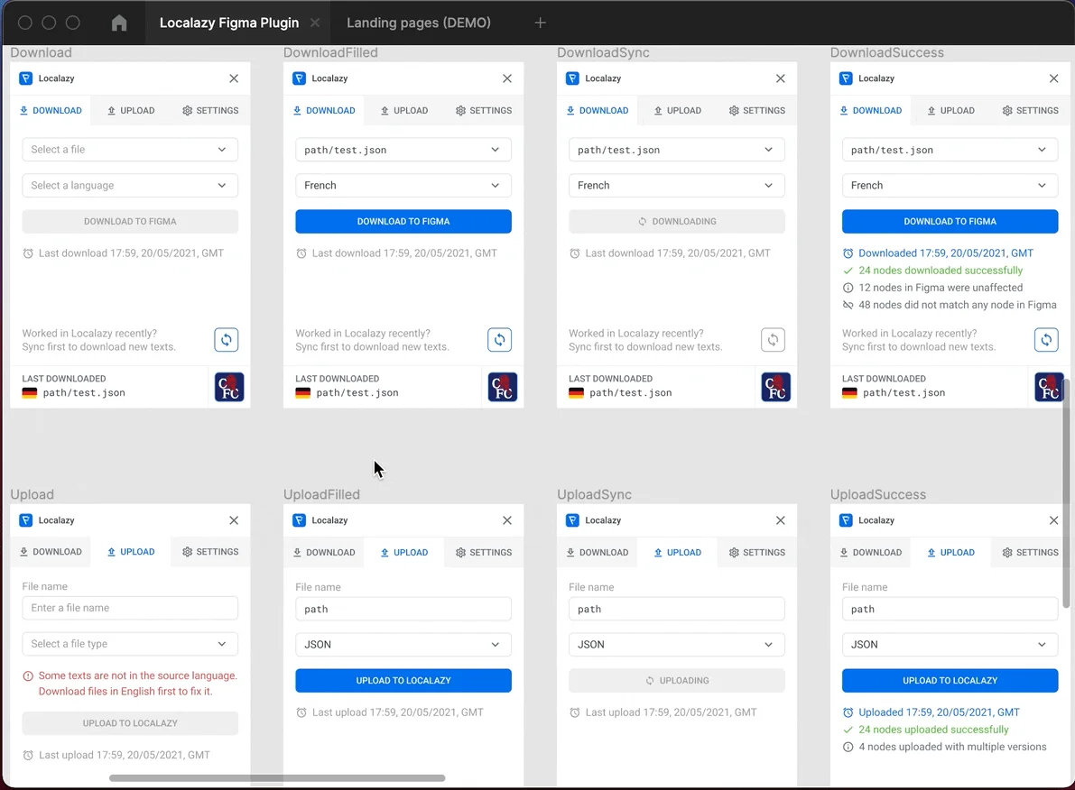Open JSON dropdown in UploadFilled frame

point(403,644)
